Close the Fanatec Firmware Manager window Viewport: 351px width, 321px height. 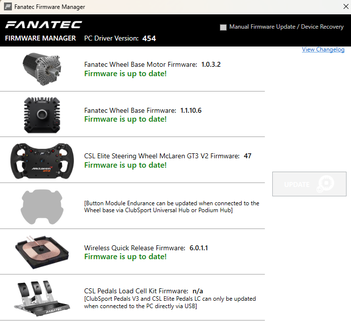click(x=346, y=7)
